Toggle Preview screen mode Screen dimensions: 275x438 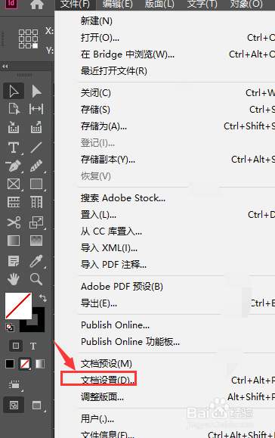click(37, 405)
